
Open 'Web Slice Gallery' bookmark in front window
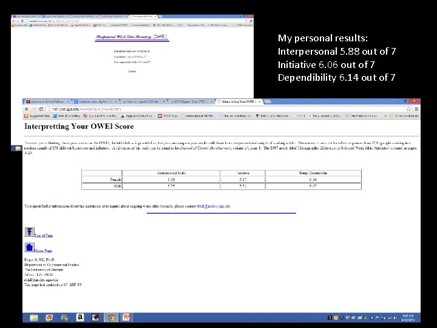(67, 116)
